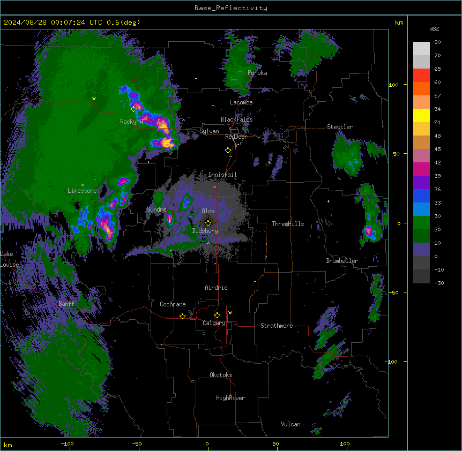Image resolution: width=462 pixels, height=451 pixels.
Task: Click the red 60-65 dBZ legend swatch
Action: click(x=421, y=76)
